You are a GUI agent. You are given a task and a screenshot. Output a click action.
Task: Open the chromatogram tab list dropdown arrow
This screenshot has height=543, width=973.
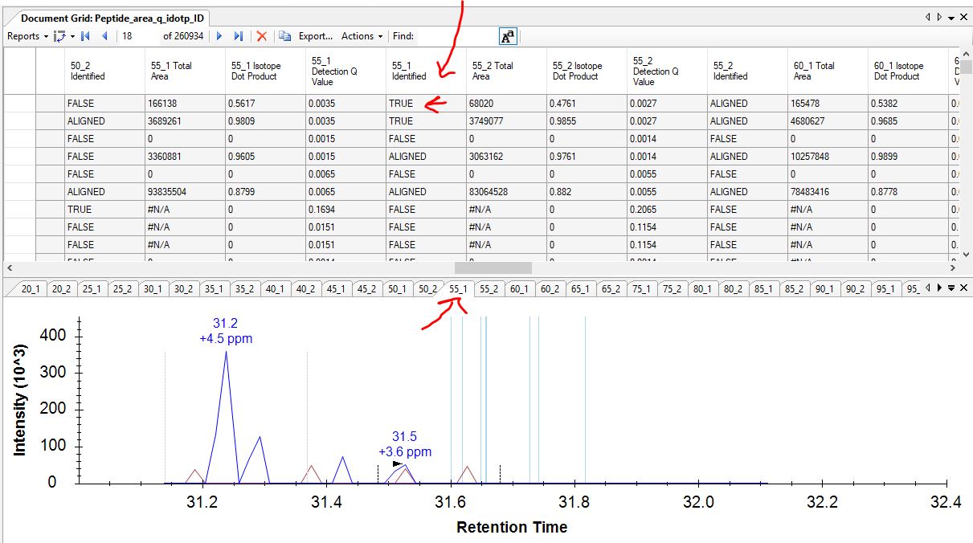click(951, 288)
